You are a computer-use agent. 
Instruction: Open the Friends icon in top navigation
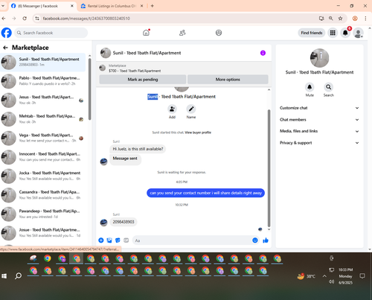coord(182,33)
